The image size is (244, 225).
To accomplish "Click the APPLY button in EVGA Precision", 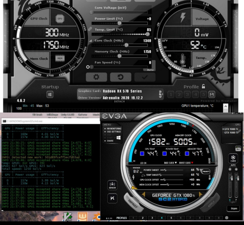I will click(211, 204).
